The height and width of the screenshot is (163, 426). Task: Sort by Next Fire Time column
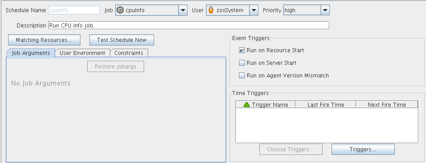coord(387,105)
